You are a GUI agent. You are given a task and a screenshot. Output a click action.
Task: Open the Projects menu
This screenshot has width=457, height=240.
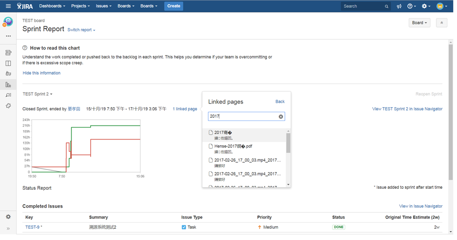click(x=81, y=6)
